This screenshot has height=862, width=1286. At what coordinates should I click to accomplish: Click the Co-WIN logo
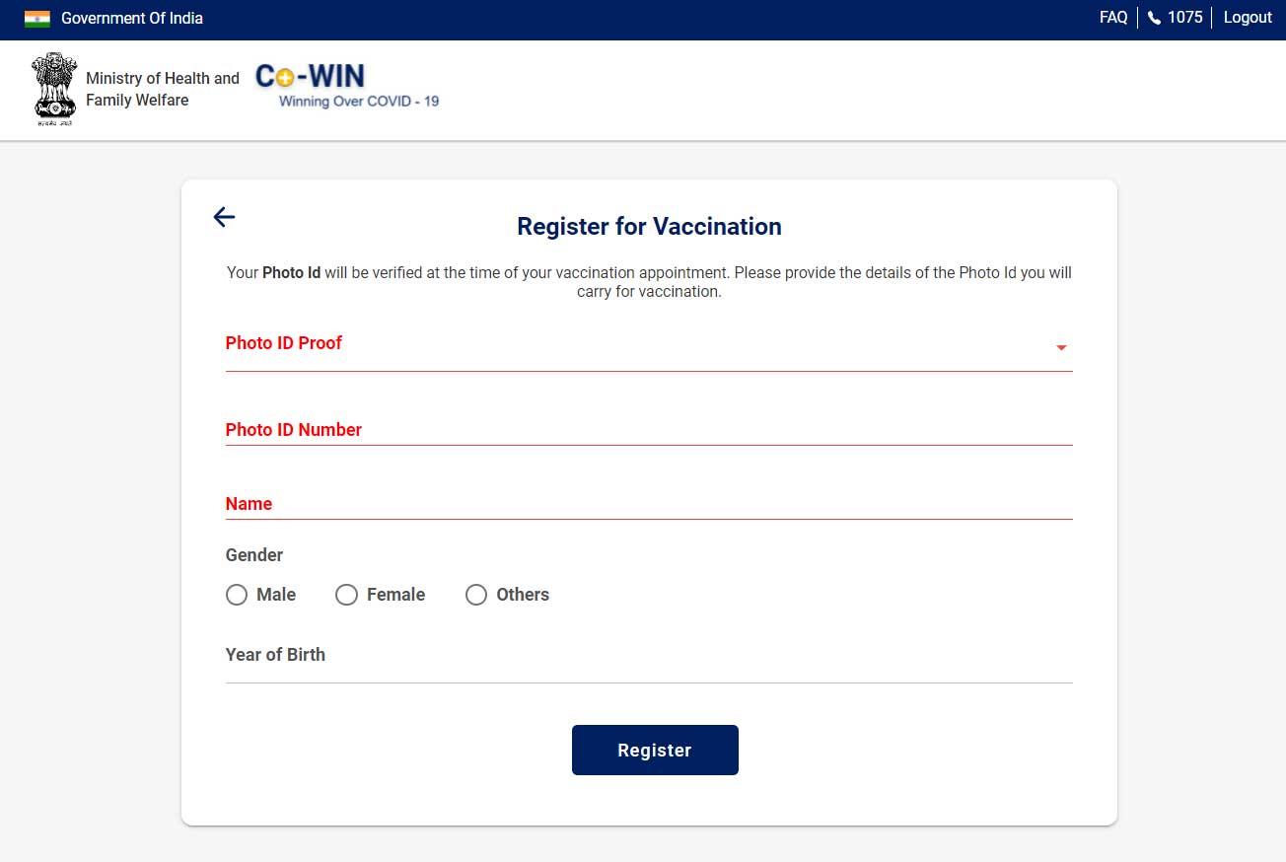click(347, 86)
